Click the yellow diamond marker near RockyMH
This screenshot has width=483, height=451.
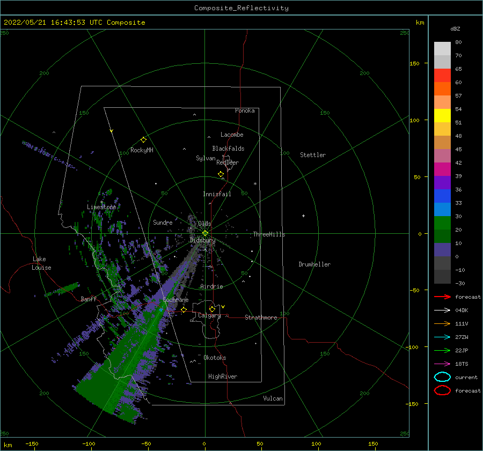pos(143,140)
